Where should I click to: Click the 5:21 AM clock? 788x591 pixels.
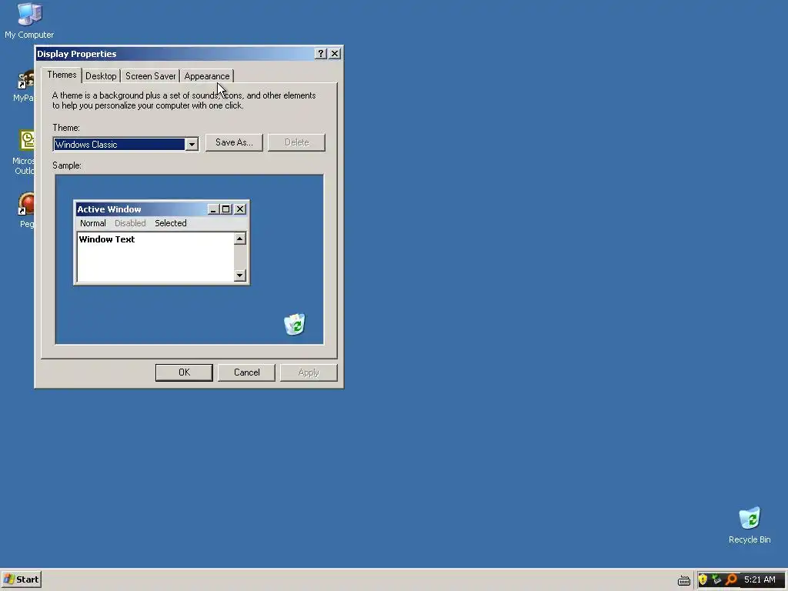point(760,579)
